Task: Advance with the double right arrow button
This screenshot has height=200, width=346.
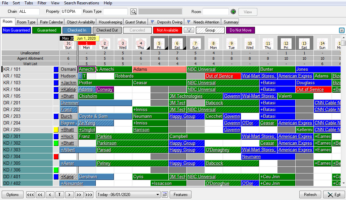Action: pyautogui.click(x=79, y=195)
